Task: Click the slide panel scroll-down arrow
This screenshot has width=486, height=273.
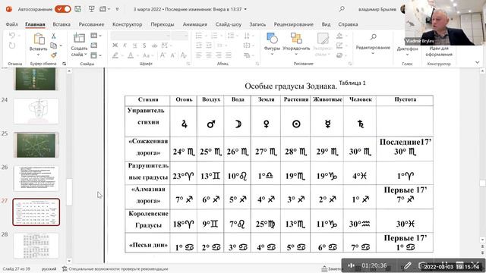Action: 69,261
